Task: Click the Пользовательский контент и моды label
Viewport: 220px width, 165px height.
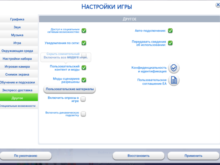Action: (x=65, y=68)
